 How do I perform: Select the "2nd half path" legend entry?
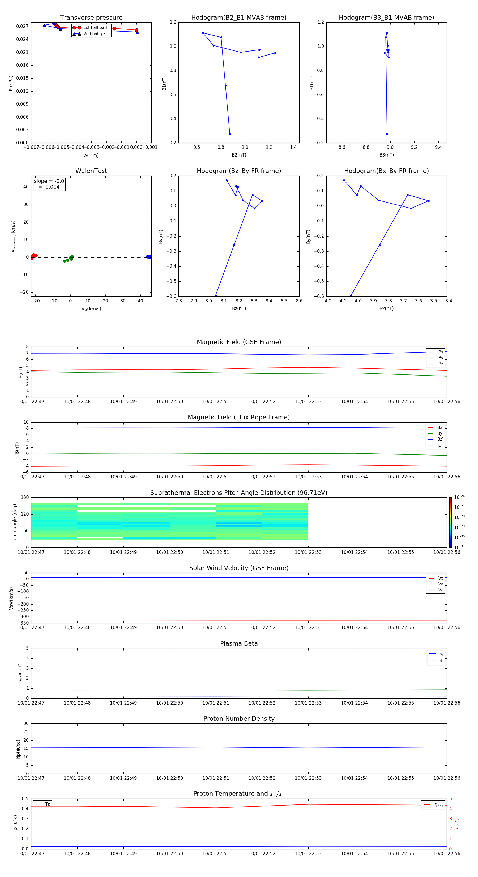pyautogui.click(x=91, y=34)
